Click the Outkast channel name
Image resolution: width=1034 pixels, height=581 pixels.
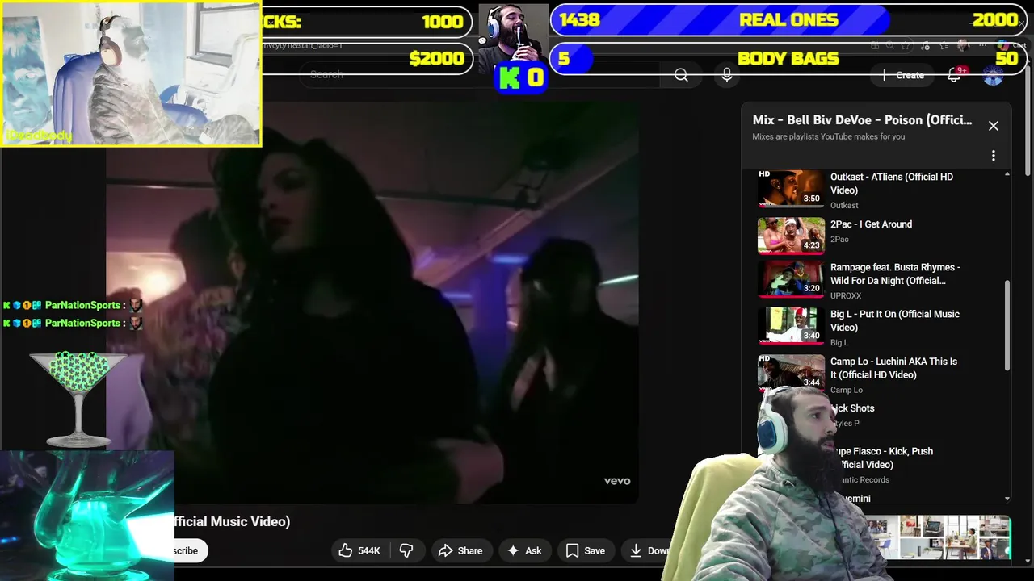844,206
